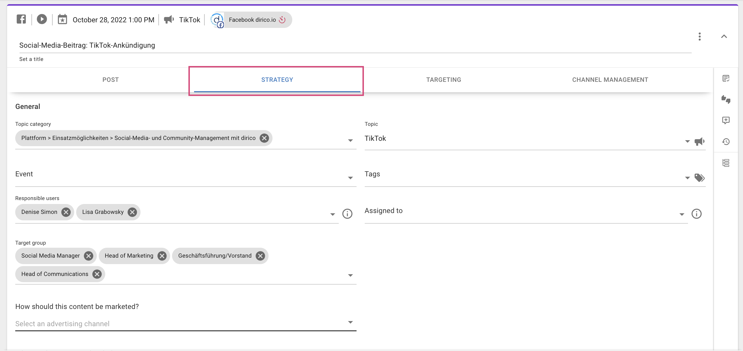Viewport: 743px width, 351px height.
Task: Remove the Head of Marketing target group chip
Action: click(162, 256)
